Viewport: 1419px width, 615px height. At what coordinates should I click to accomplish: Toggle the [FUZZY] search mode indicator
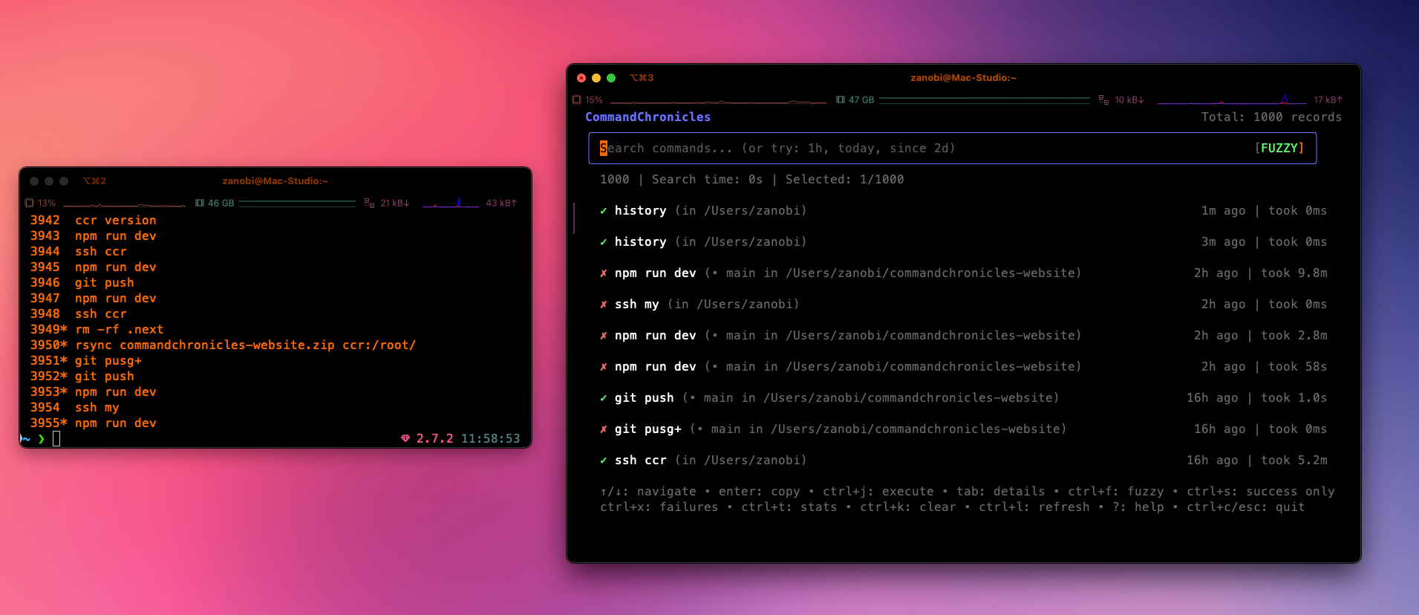[x=1279, y=148]
